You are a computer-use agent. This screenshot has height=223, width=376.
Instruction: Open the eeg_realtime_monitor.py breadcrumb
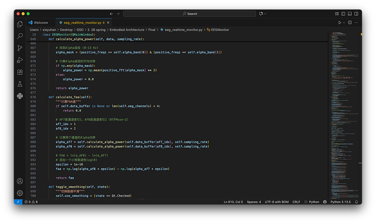(x=181, y=29)
